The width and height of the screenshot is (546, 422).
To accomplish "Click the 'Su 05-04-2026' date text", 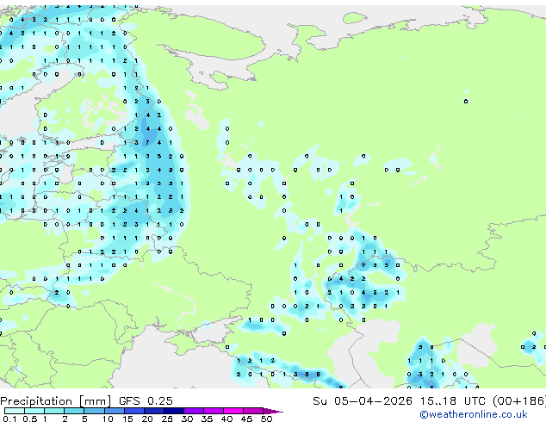I will (363, 401).
